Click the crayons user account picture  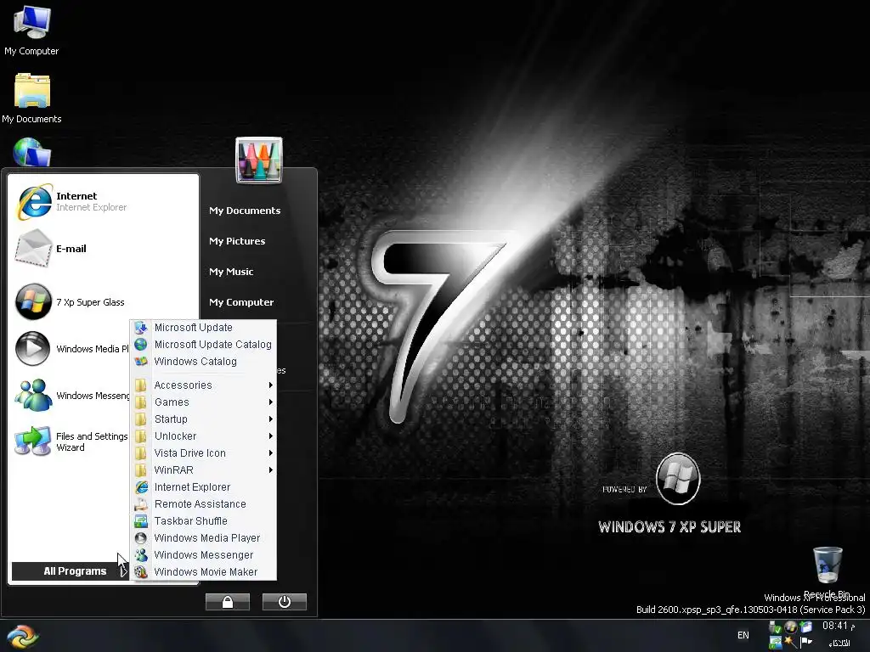pyautogui.click(x=259, y=160)
